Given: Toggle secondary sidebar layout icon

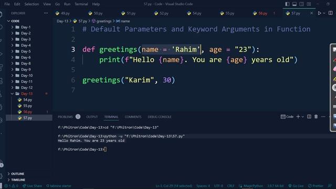Looking at the screenshot, I should (301, 4).
